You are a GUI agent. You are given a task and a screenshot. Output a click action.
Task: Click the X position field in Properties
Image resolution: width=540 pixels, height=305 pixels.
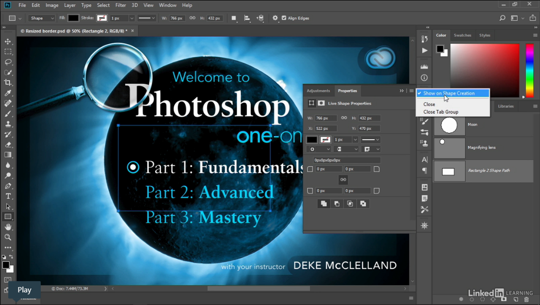click(x=326, y=128)
